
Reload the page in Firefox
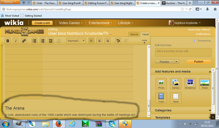coord(190,9)
